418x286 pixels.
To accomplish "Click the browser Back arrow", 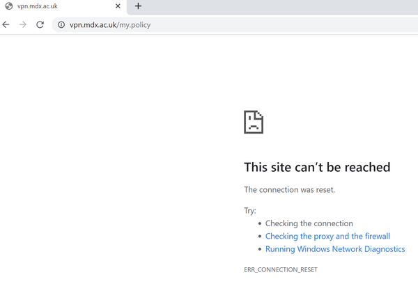I will 6,24.
